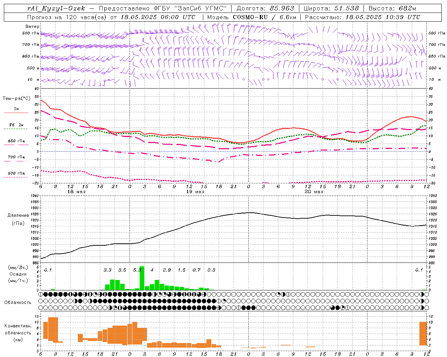This screenshot has width=447, height=357.
Task: Click the Ветер section label
Action: click(32, 26)
